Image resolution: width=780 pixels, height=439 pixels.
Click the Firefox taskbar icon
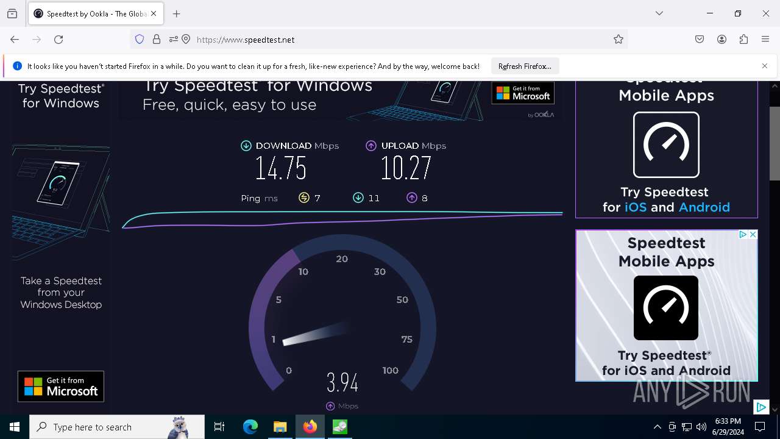[310, 427]
